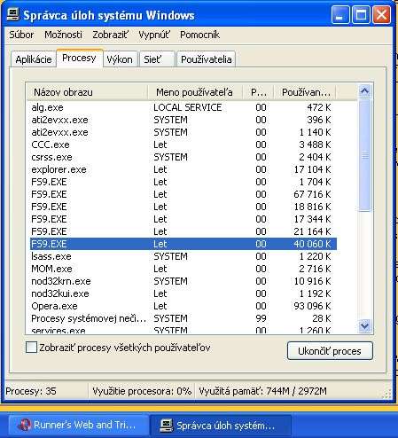
Task: Select the CCC.exe process
Action: (183, 145)
